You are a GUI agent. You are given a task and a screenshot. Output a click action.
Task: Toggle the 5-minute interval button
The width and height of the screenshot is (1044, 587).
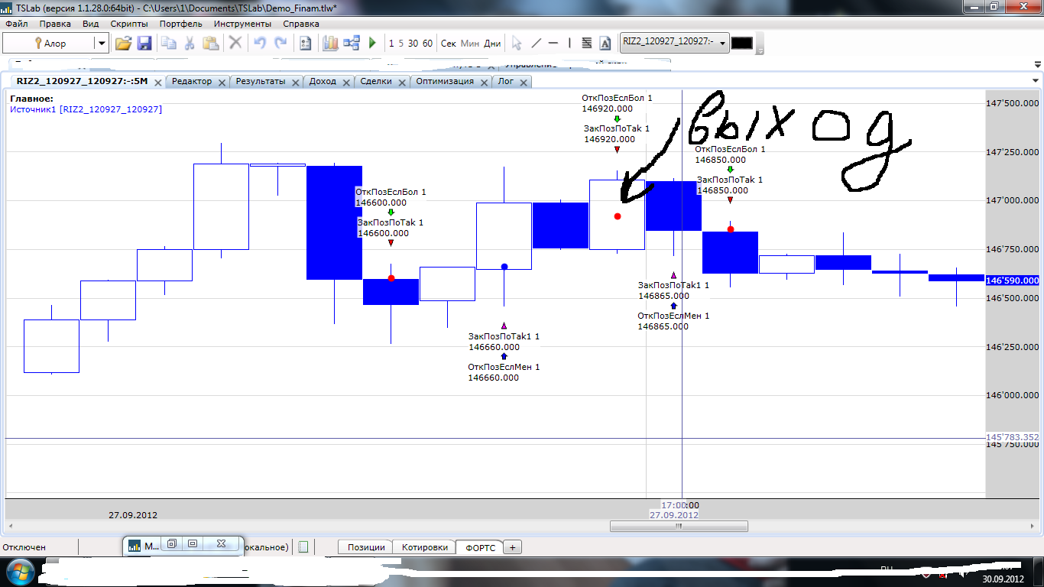pyautogui.click(x=400, y=44)
